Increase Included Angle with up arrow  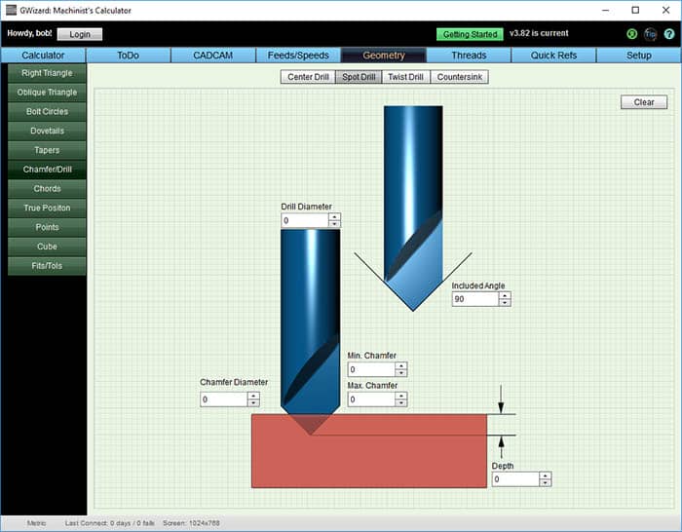[505, 295]
